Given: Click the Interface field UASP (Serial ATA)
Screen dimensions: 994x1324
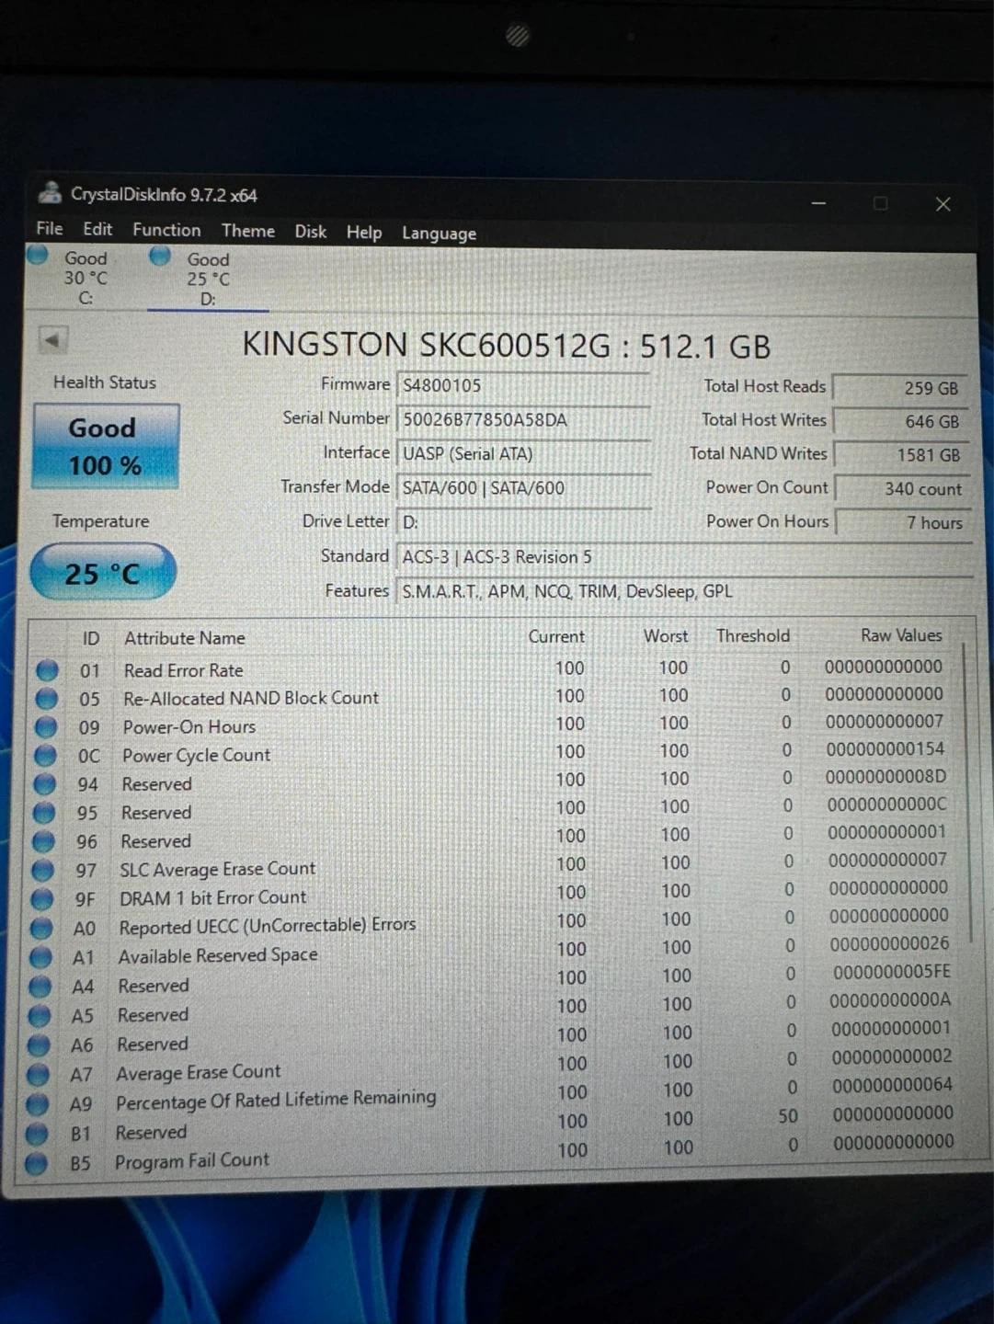Looking at the screenshot, I should (523, 453).
